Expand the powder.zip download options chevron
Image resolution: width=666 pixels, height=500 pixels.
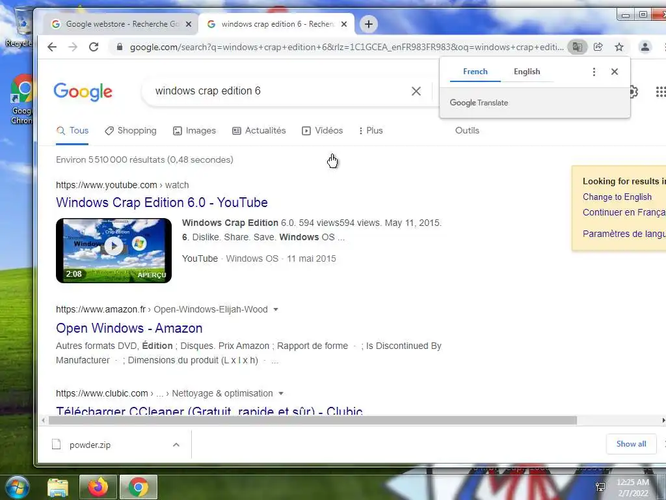[176, 445]
